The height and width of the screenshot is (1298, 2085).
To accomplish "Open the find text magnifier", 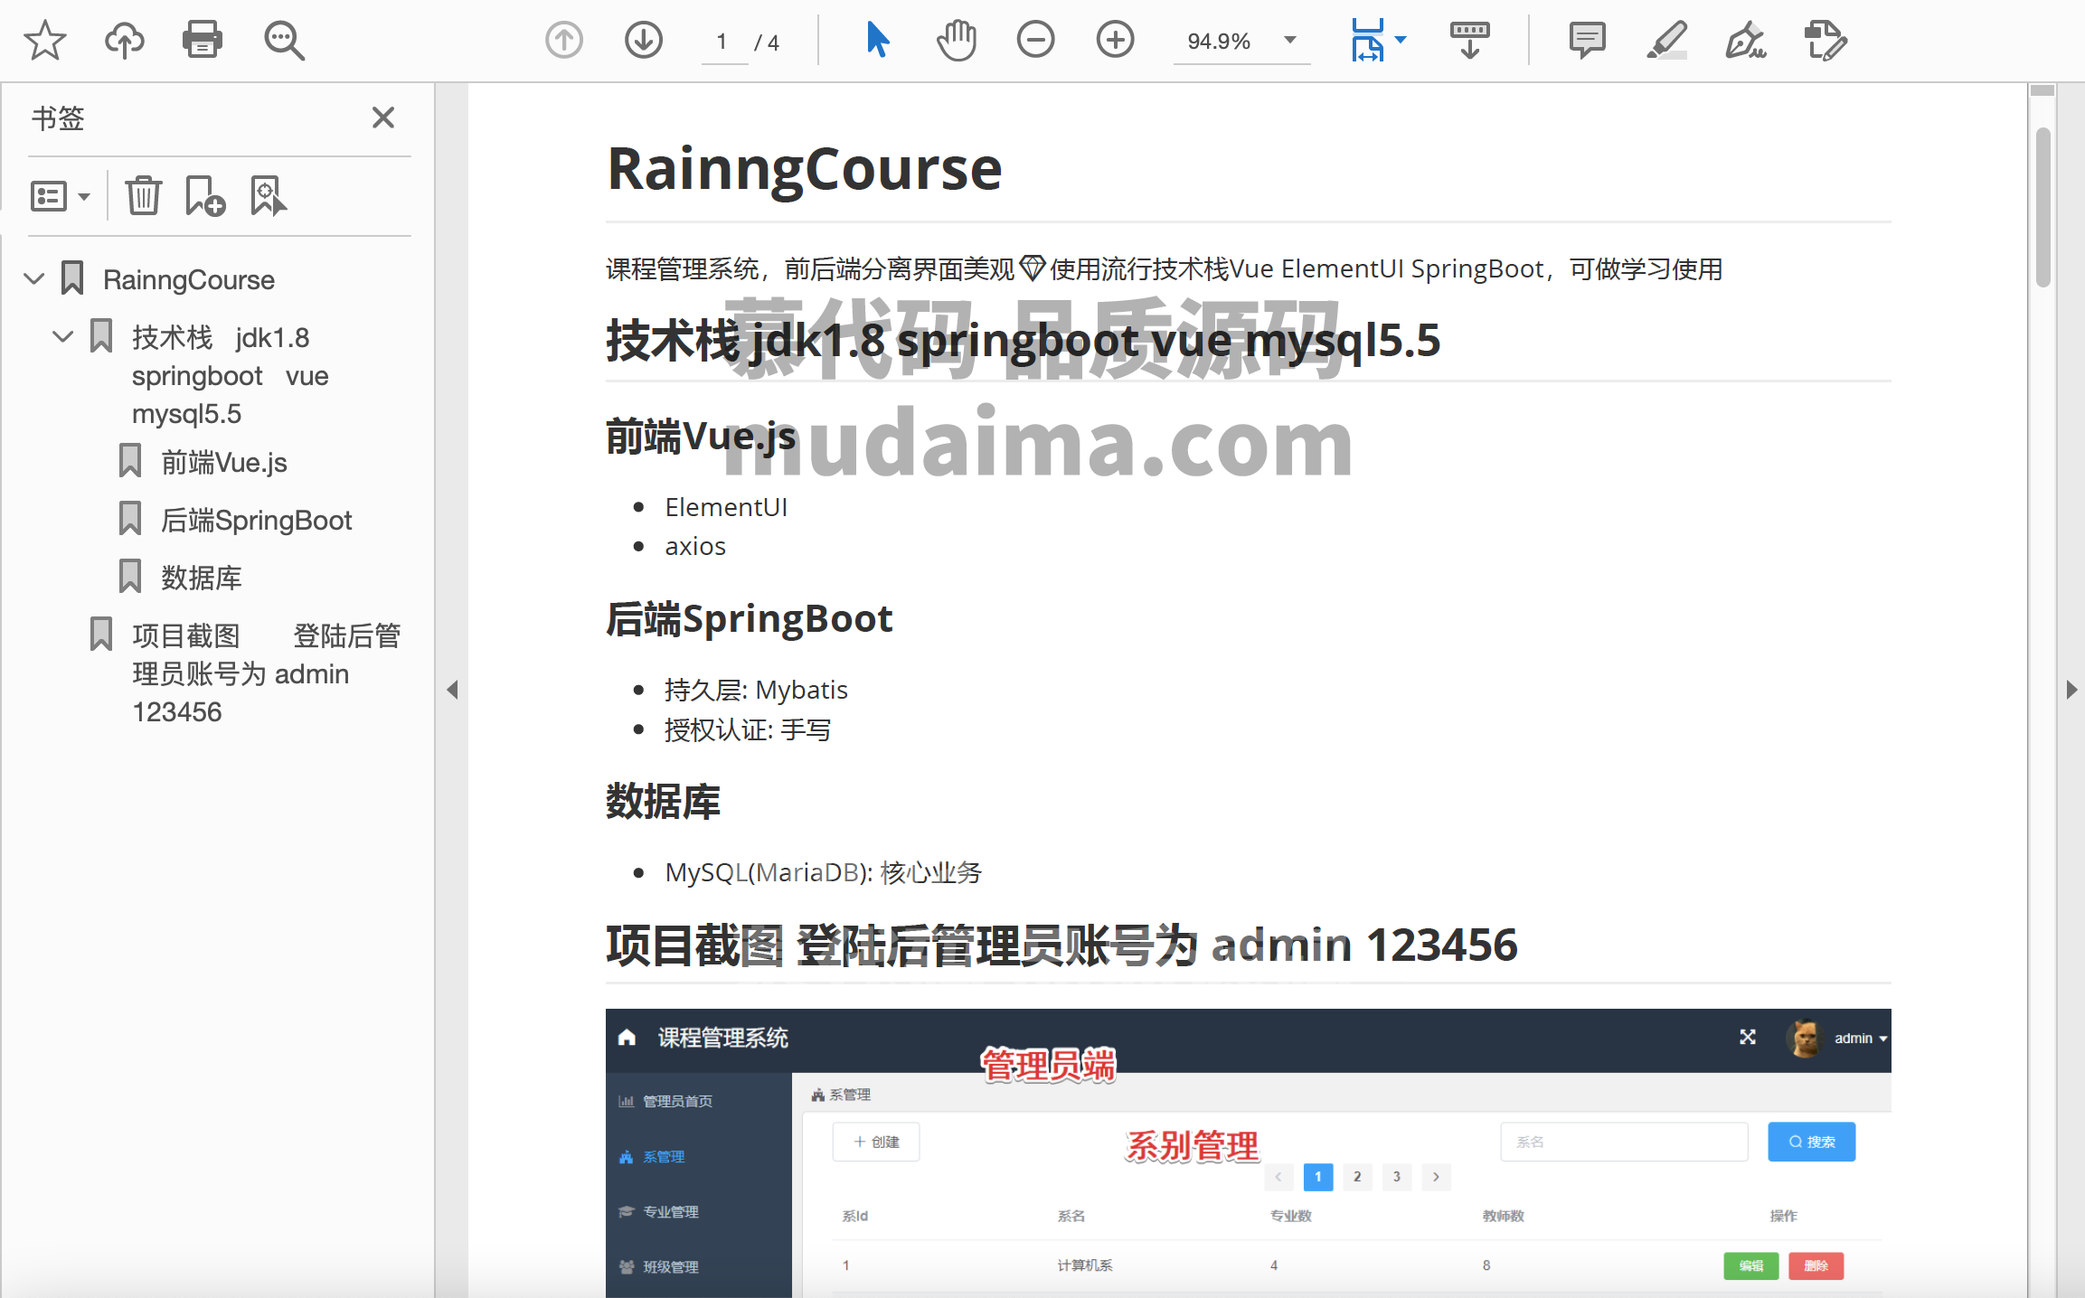I will [284, 41].
